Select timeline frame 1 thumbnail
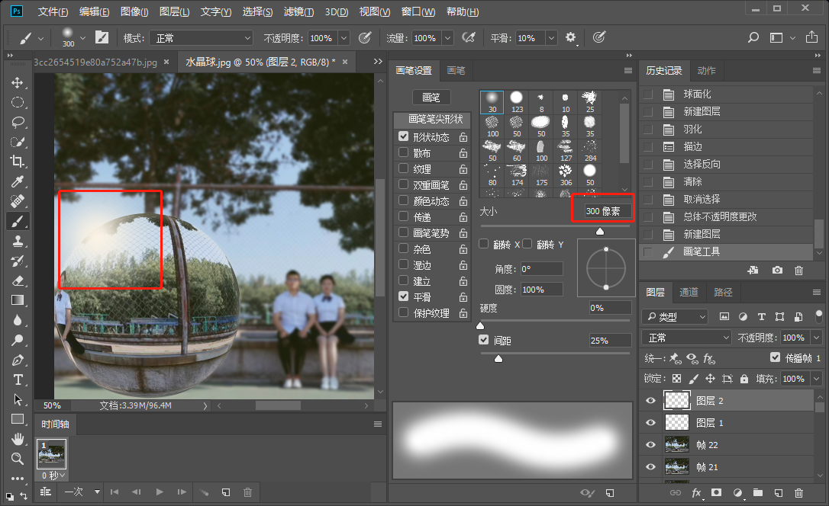 [x=51, y=454]
